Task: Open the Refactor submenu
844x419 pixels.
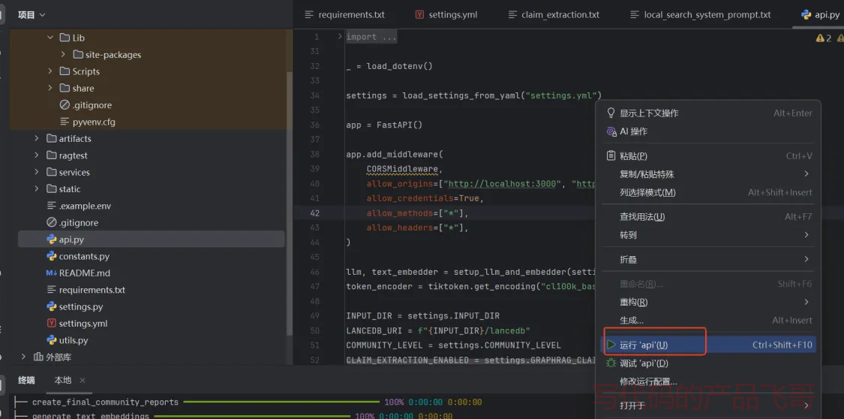Action: coord(708,302)
